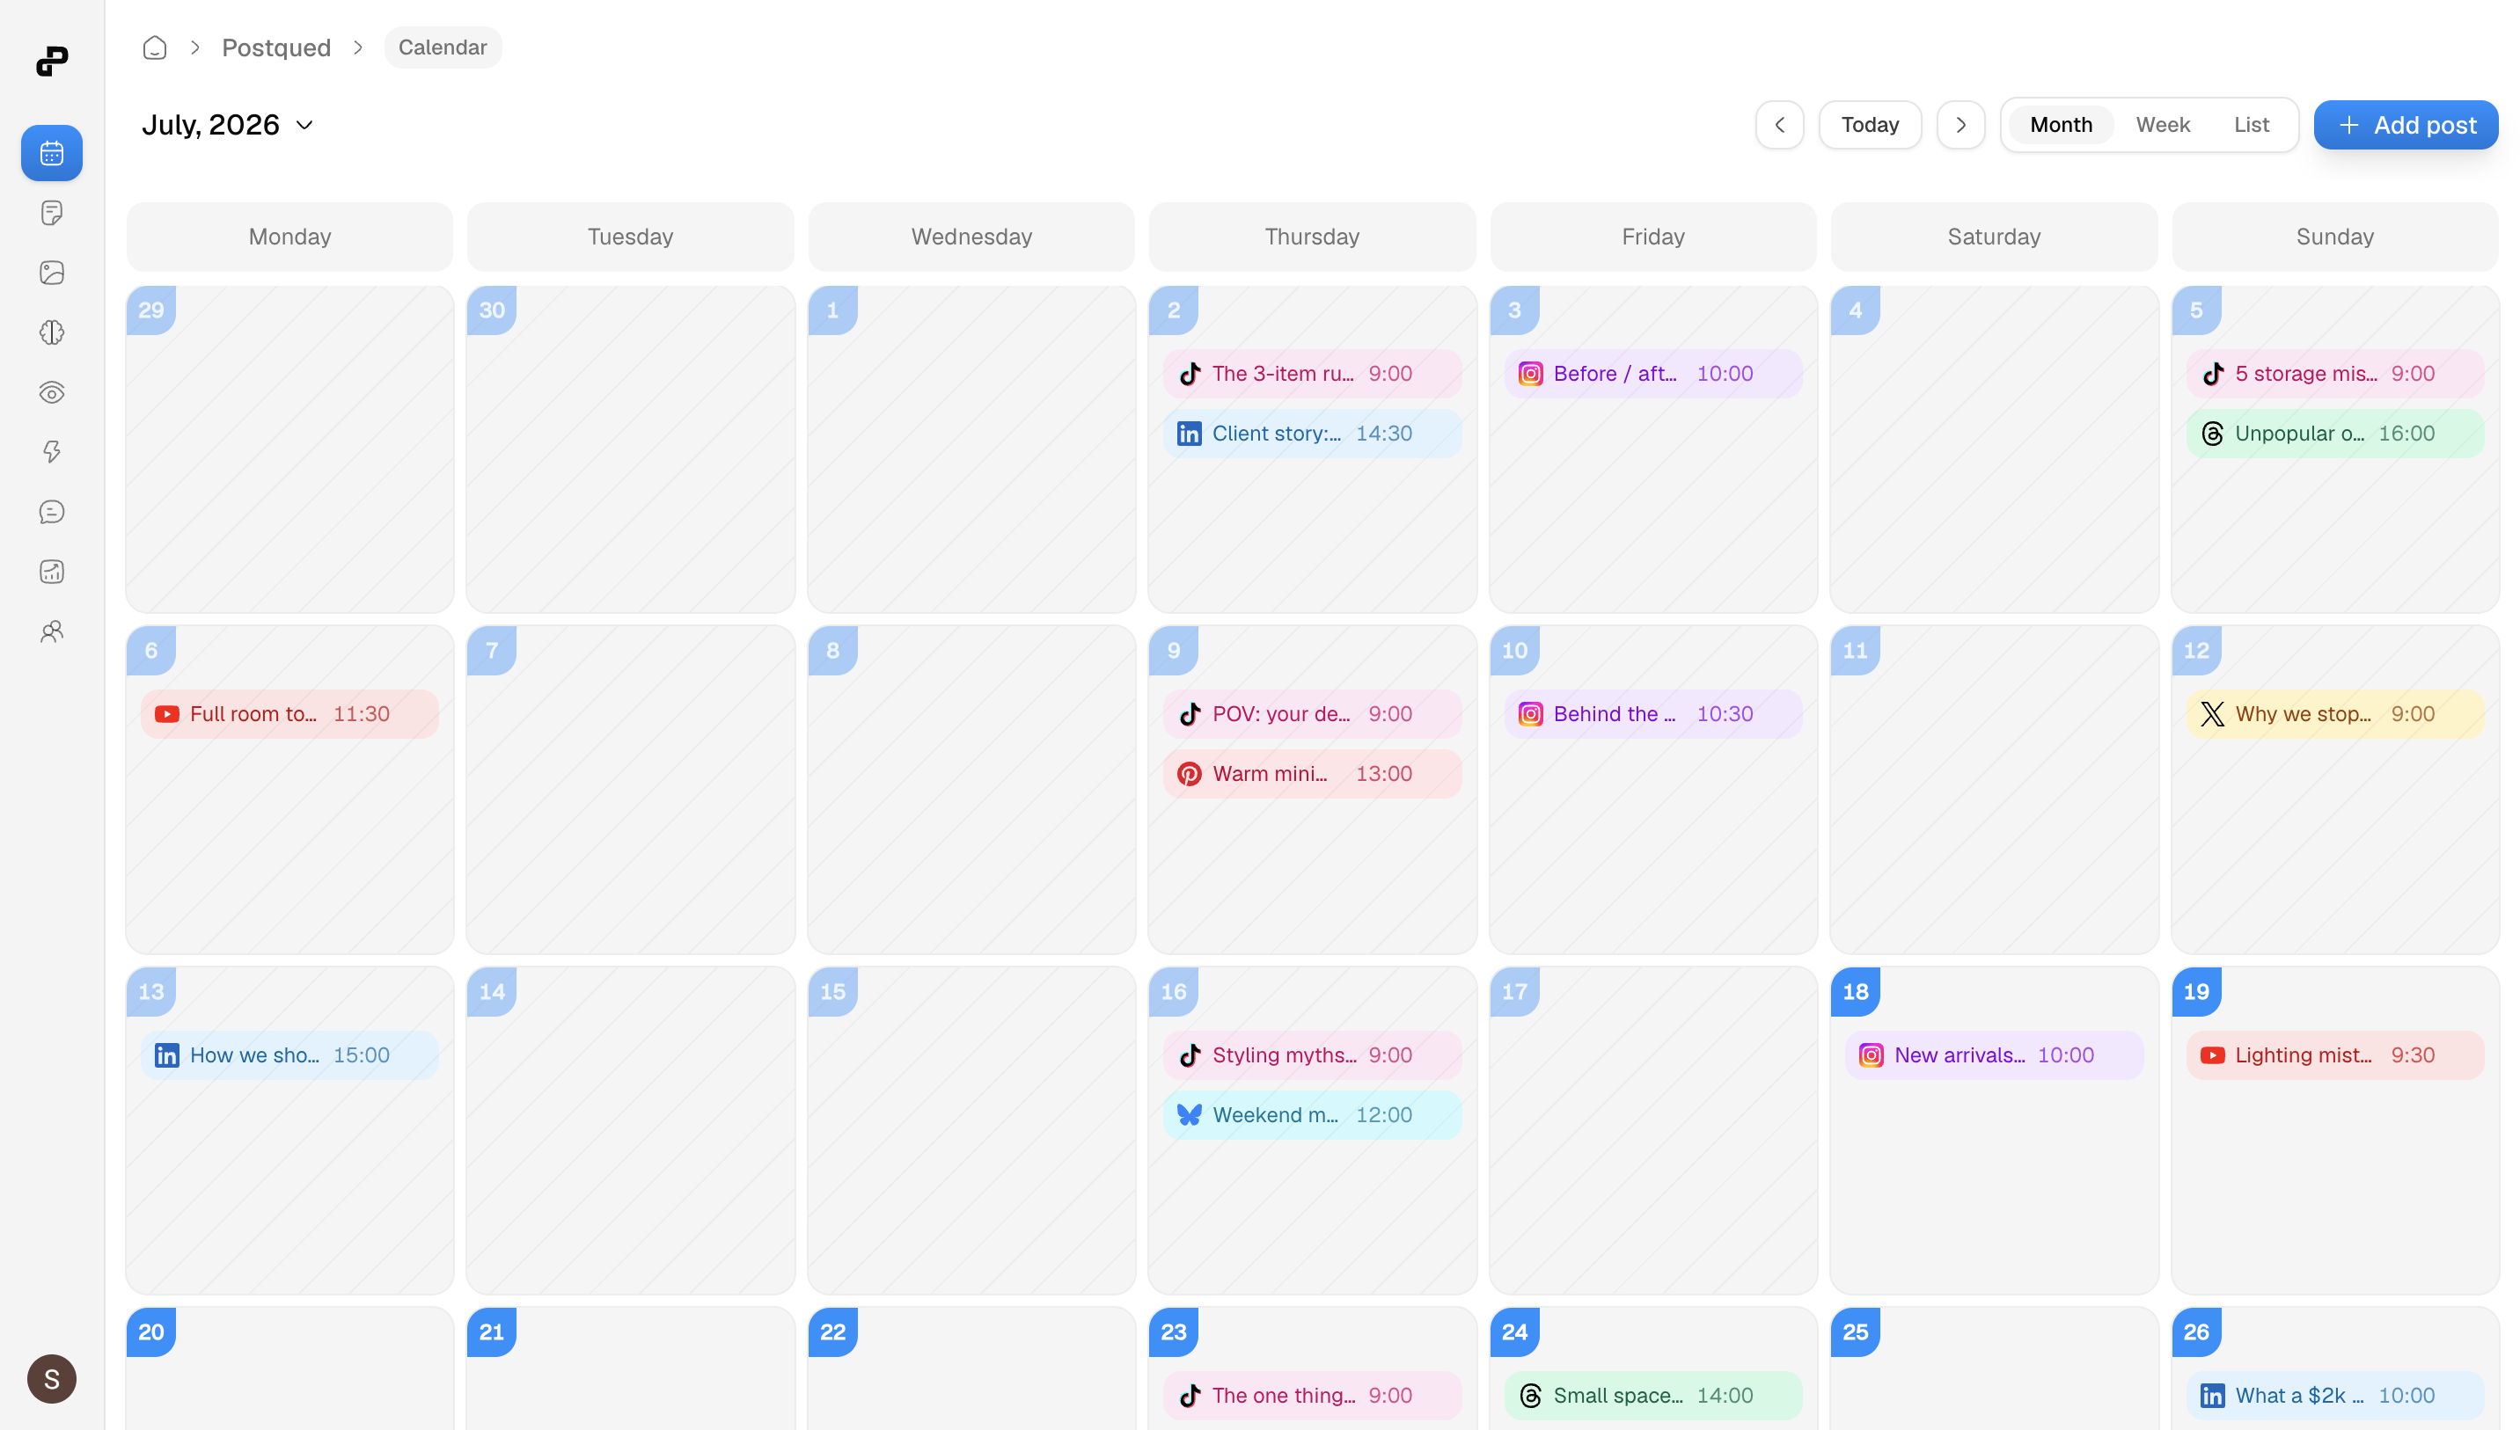Open the user avatar 'S'

tap(52, 1379)
